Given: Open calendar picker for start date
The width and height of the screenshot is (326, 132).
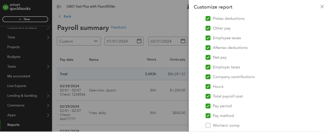Looking at the screenshot, I should (x=139, y=41).
